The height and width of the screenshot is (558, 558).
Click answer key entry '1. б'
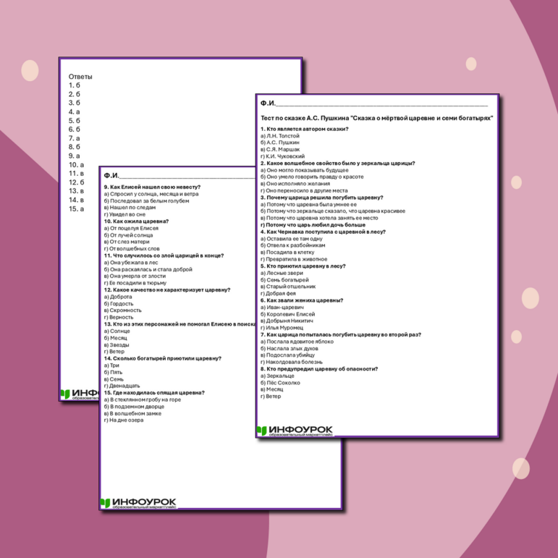75,85
